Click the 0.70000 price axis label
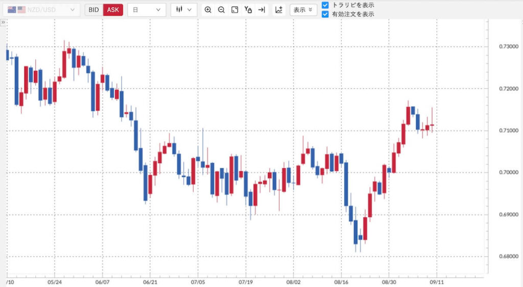Viewport: 523px width, 287px height. (509, 172)
